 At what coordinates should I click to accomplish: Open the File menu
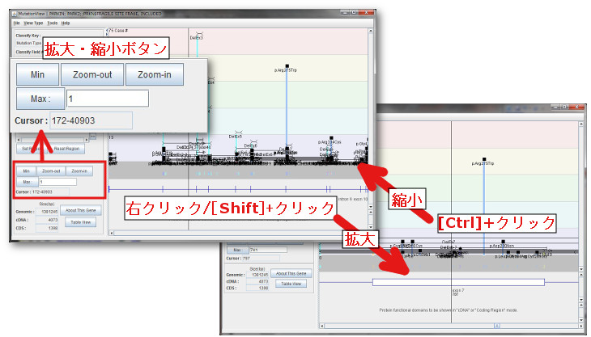(16, 23)
